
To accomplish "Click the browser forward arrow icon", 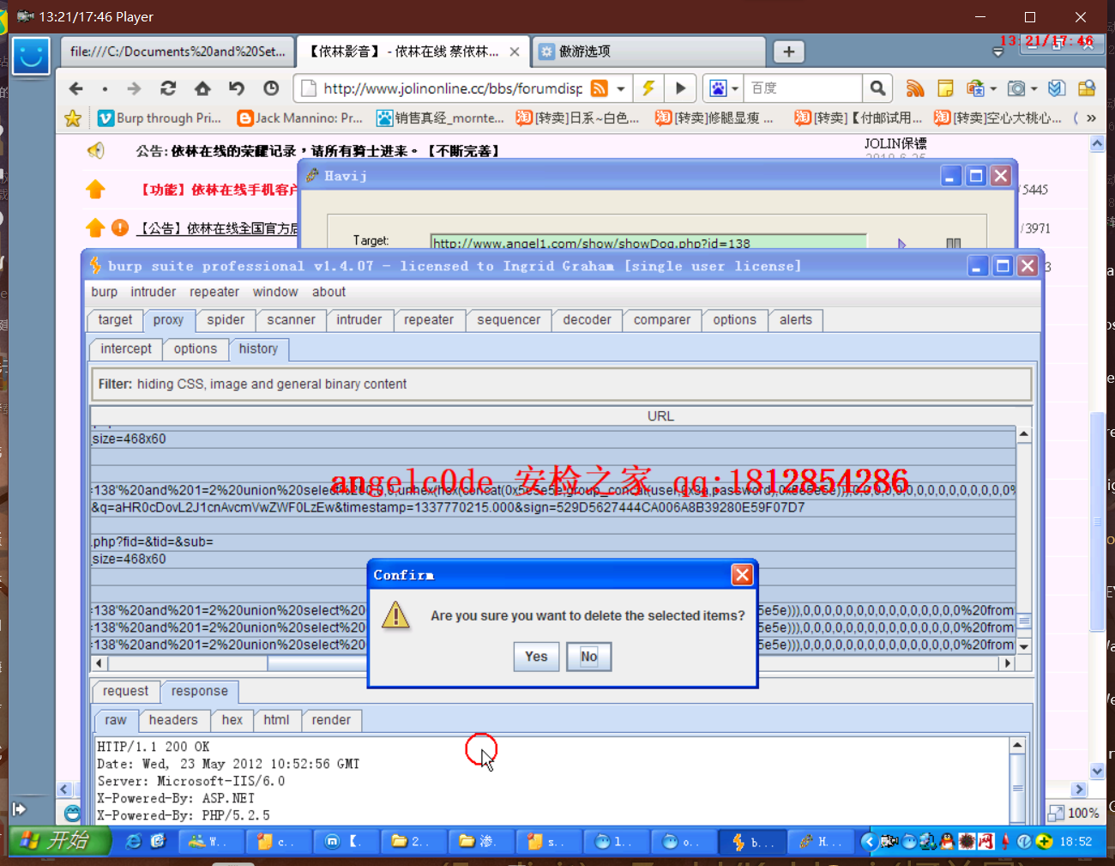I will (134, 88).
